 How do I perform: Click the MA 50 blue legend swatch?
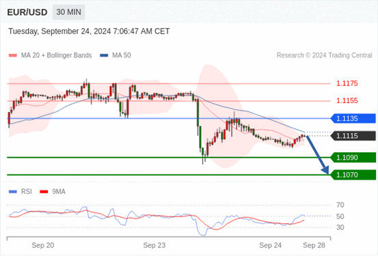(104, 55)
